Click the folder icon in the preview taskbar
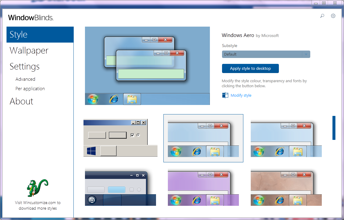 [132, 99]
